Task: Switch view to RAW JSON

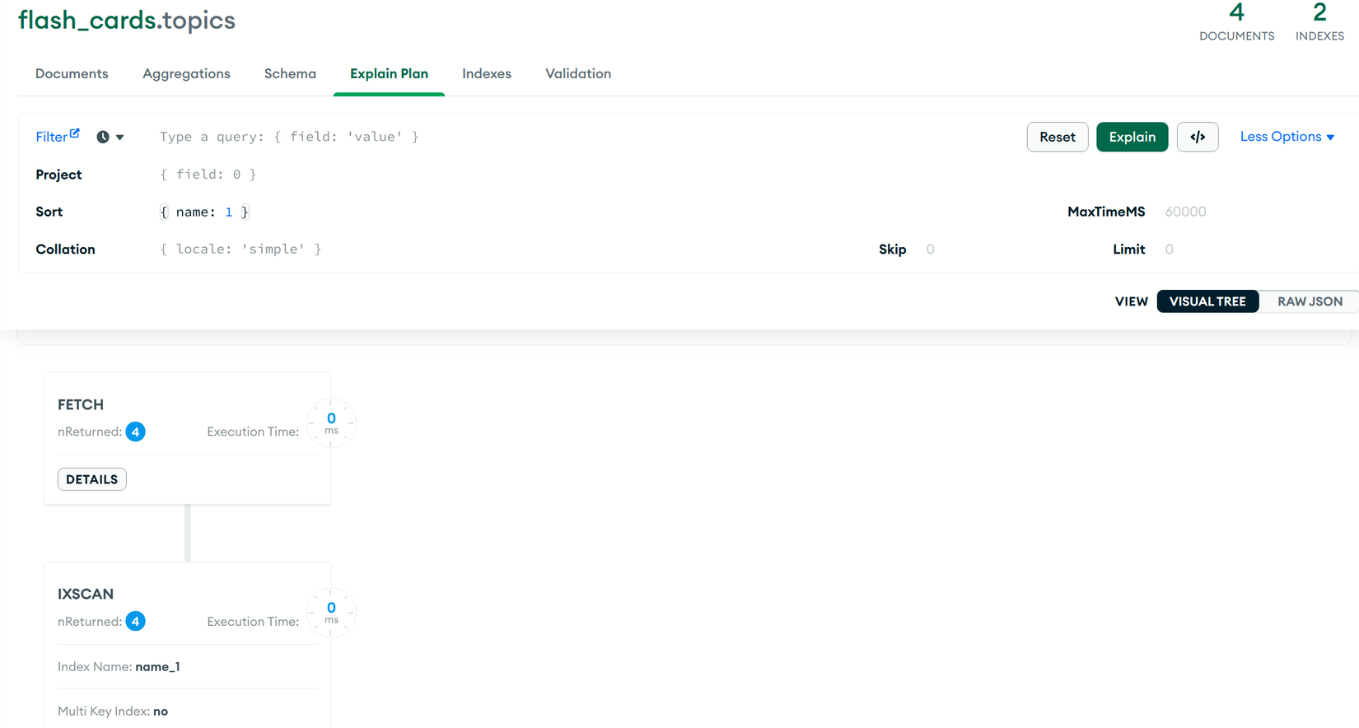Action: pos(1310,301)
